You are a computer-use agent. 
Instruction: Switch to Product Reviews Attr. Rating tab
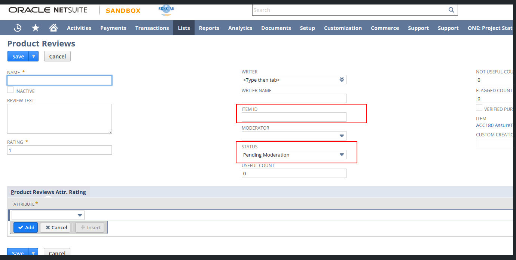(x=48, y=192)
